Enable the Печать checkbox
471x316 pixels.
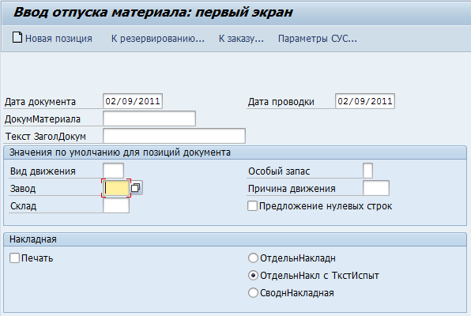click(14, 258)
